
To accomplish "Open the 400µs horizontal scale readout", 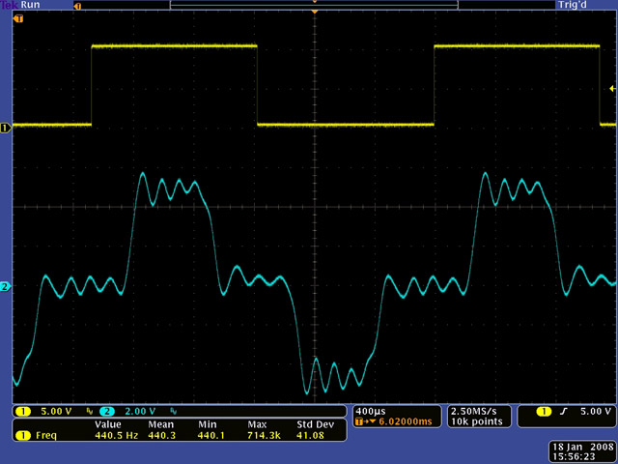I will coord(370,411).
